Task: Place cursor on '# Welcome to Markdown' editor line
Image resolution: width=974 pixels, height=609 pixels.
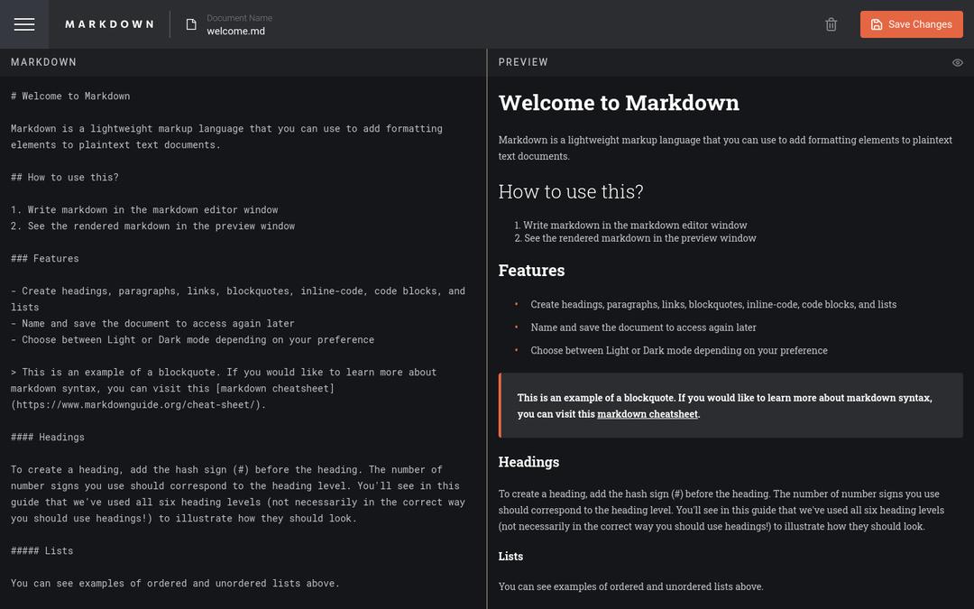Action: pos(70,96)
